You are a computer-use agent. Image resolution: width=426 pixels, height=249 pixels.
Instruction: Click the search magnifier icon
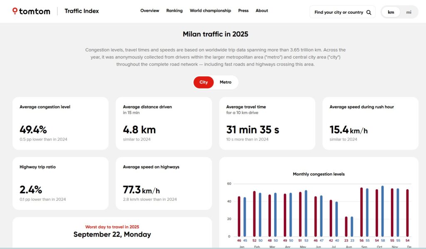pos(369,12)
